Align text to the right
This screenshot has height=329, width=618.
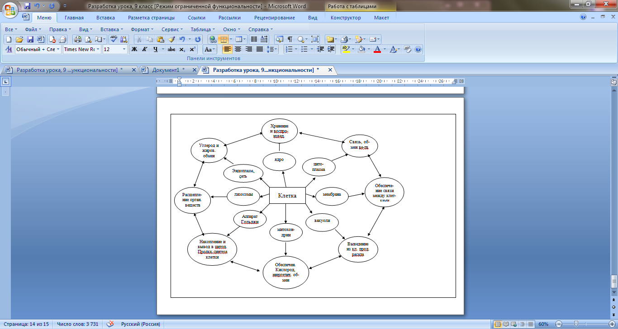point(249,49)
